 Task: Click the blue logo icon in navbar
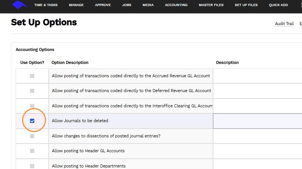tap(20, 5)
